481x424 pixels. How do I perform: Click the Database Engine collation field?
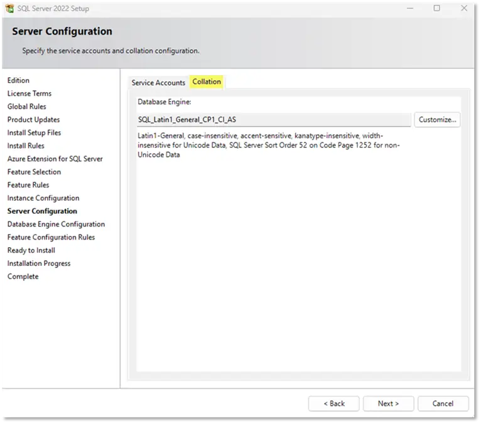274,119
